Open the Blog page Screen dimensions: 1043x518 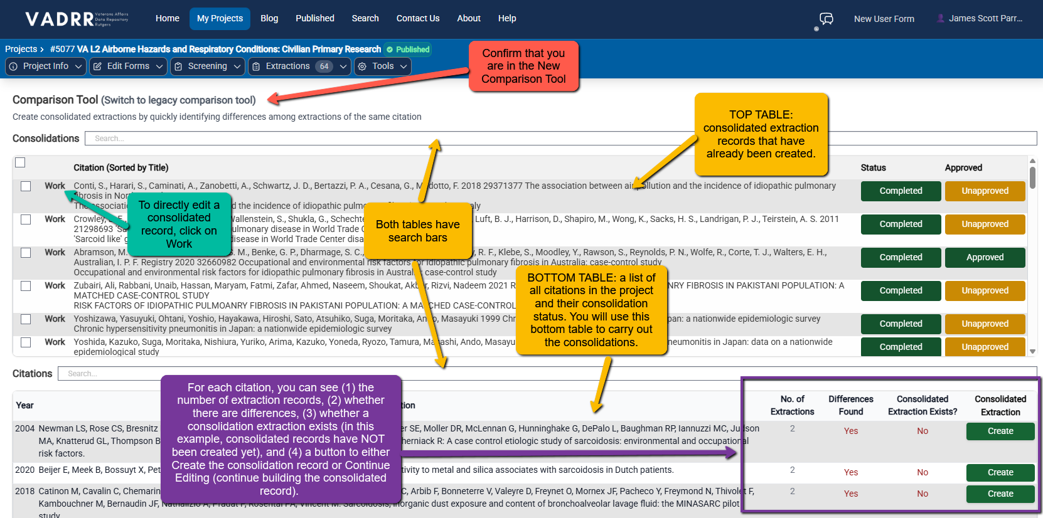tap(269, 19)
